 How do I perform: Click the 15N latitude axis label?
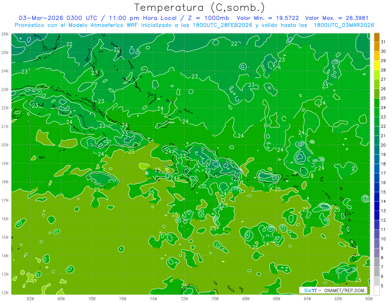pyautogui.click(x=5, y=237)
